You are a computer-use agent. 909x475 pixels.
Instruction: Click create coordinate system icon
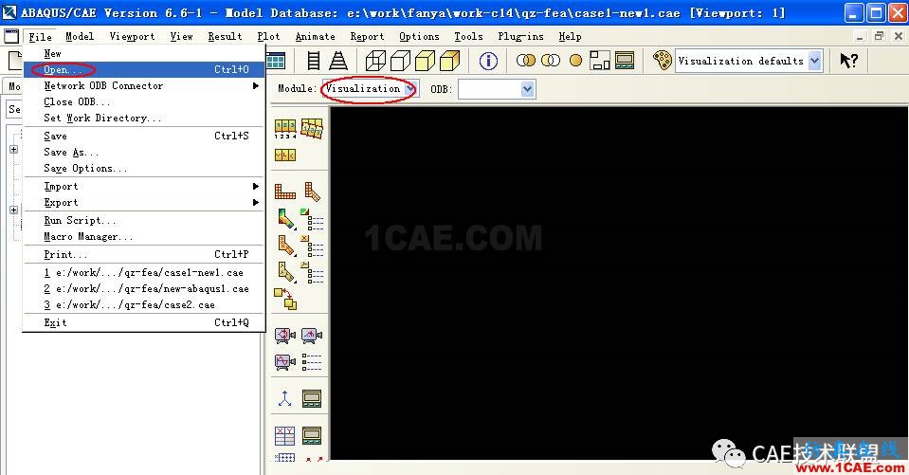coord(284,398)
